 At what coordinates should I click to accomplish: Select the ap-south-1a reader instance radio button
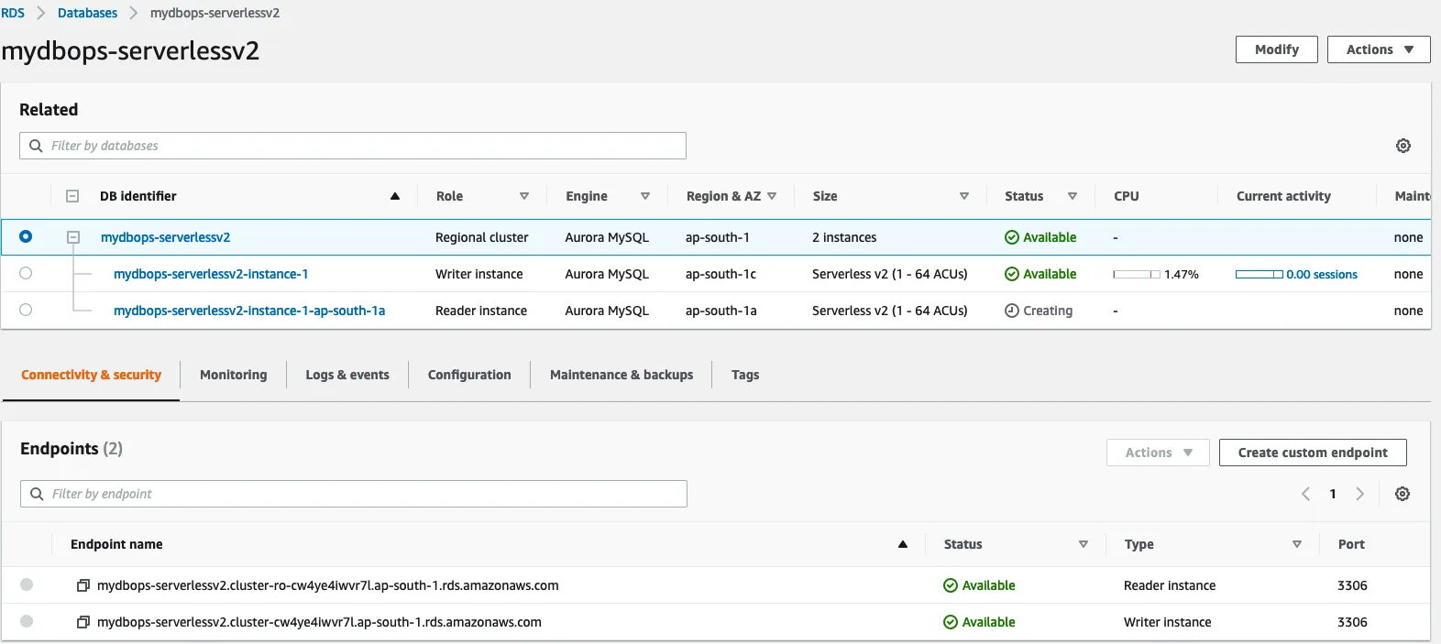[26, 310]
